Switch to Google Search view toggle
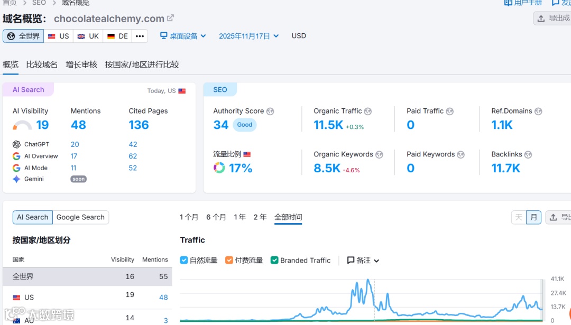This screenshot has height=325, width=571. (x=80, y=217)
